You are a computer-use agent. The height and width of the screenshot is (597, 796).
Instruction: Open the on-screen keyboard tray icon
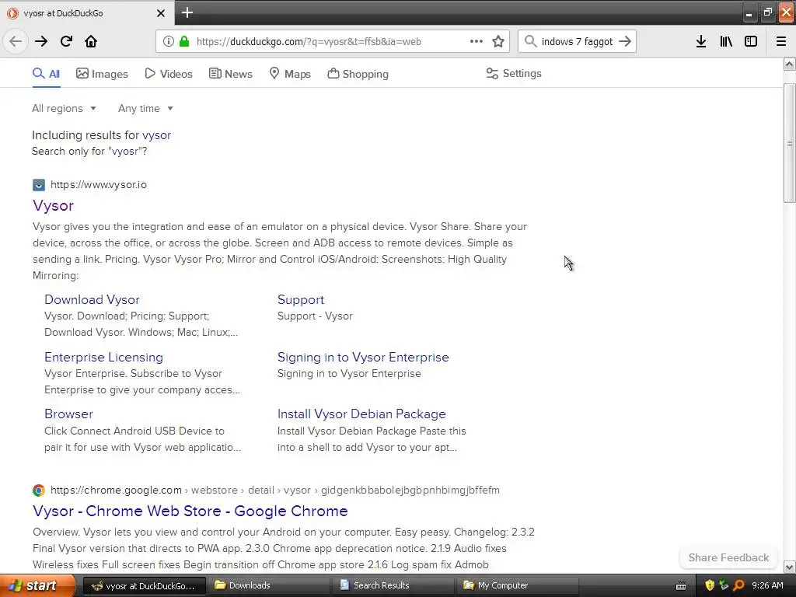pos(681,586)
